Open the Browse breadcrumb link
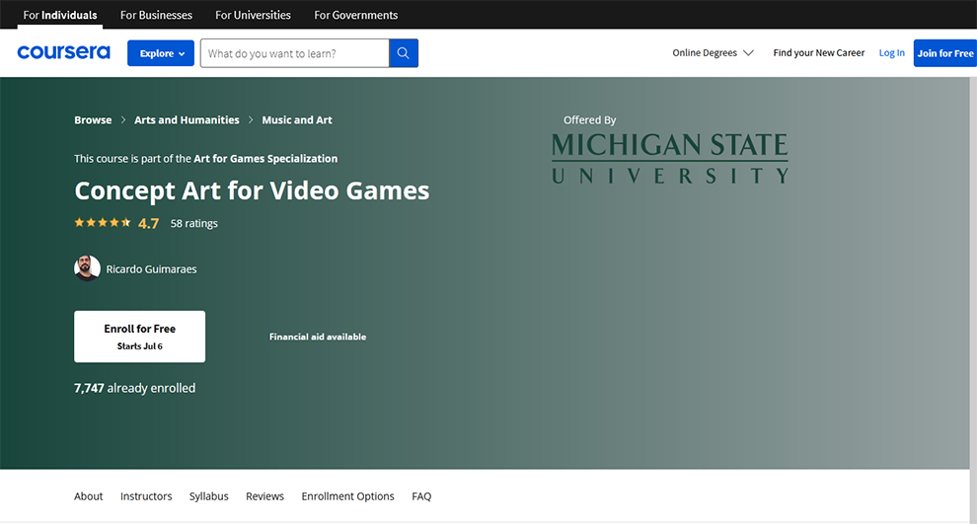 [x=93, y=119]
